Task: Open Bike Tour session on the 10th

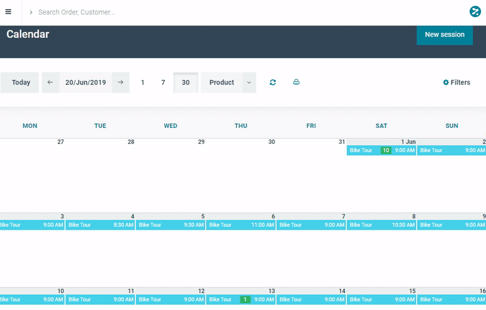Action: 32,300
